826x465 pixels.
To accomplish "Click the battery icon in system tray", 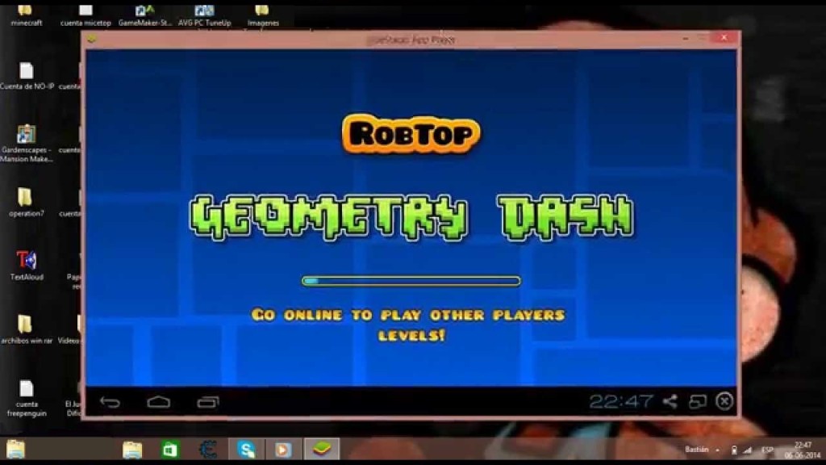I will coord(734,450).
